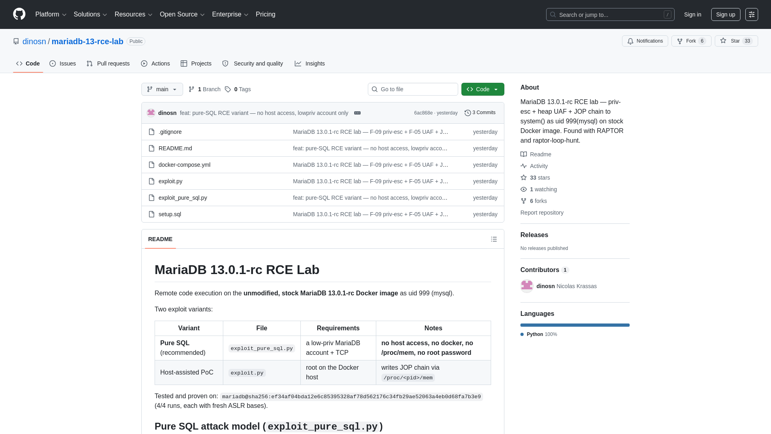Screen dimensions: 771x434
Task: Switch to the Issues tab
Action: [x=63, y=63]
